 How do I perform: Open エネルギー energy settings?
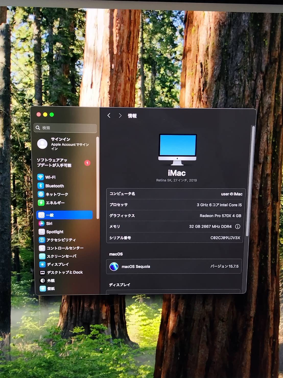(55, 203)
